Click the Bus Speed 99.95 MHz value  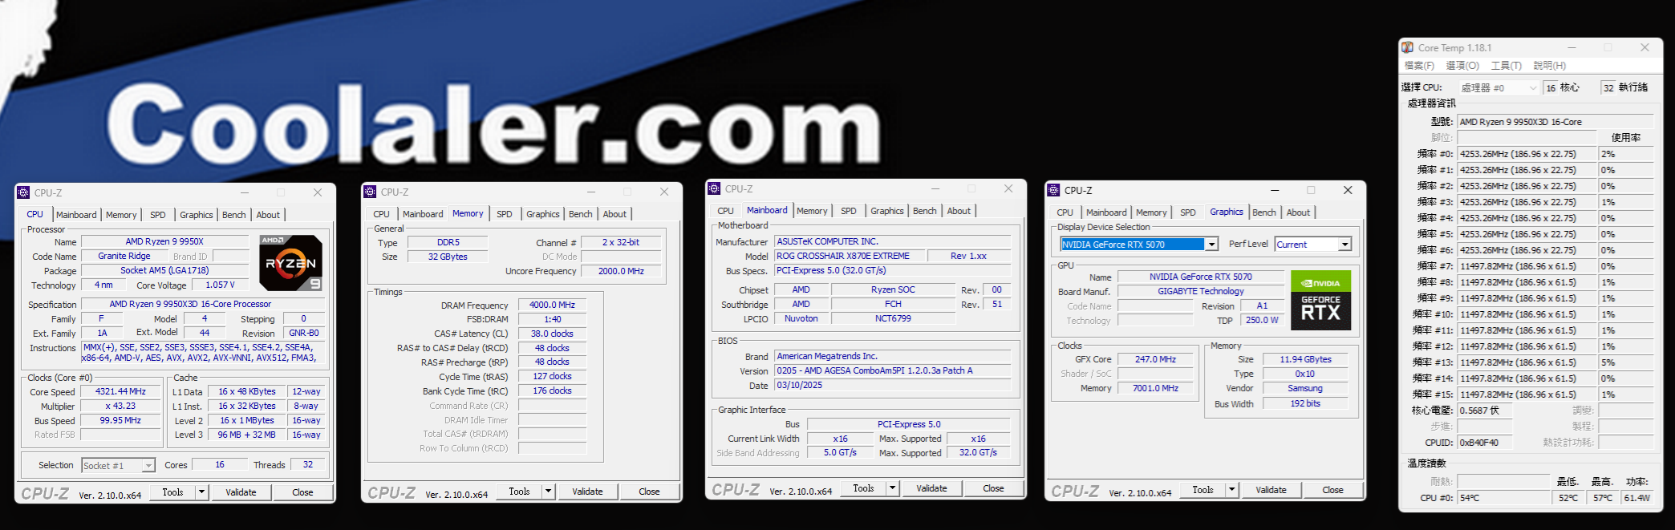pos(120,420)
